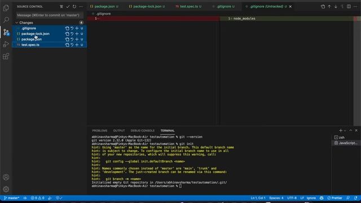Open the Accounts menu in activity bar
This screenshot has width=361, height=203.
coord(6,177)
